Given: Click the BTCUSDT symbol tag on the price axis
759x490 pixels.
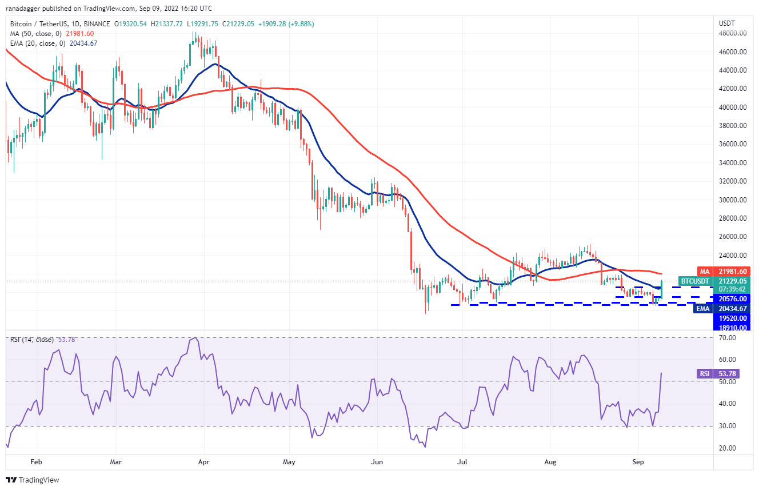Looking at the screenshot, I should pos(694,281).
